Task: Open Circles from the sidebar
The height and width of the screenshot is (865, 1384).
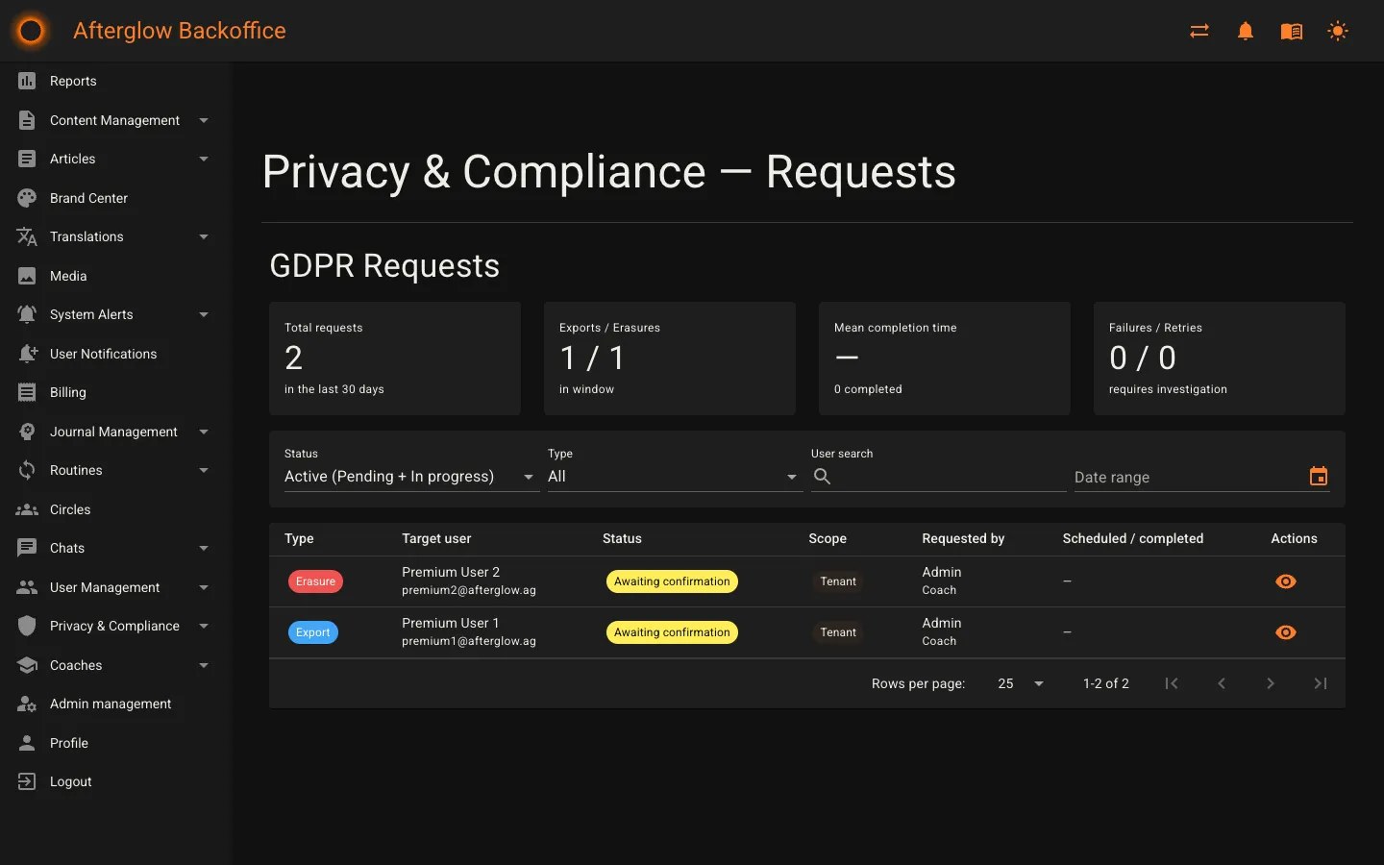Action: (116, 509)
